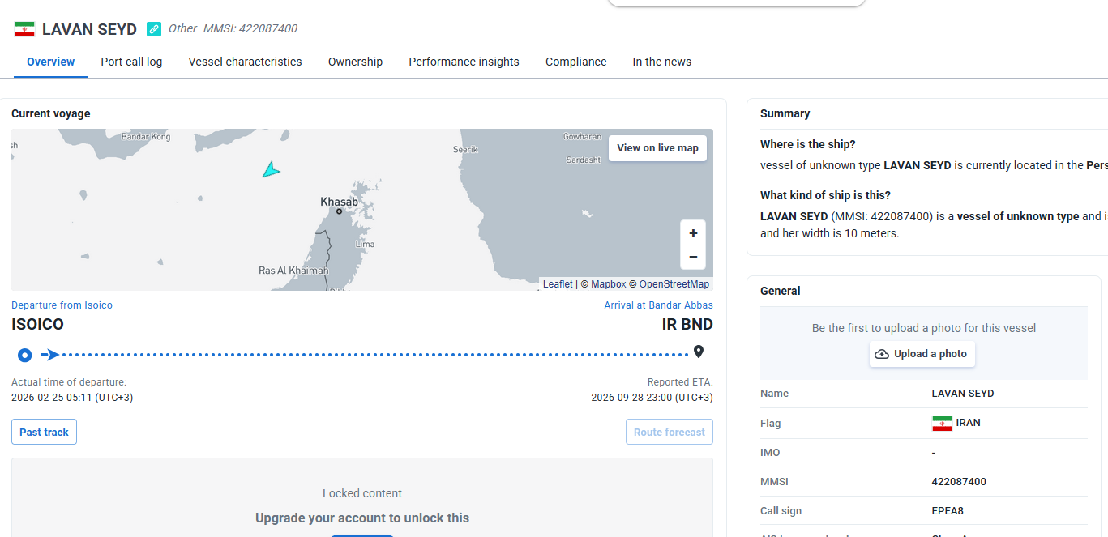This screenshot has width=1108, height=537.
Task: Open the In the news tab
Action: [661, 62]
